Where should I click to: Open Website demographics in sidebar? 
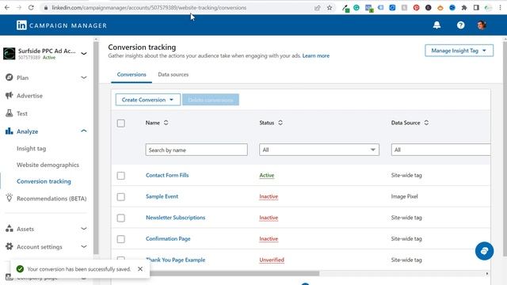[48, 165]
